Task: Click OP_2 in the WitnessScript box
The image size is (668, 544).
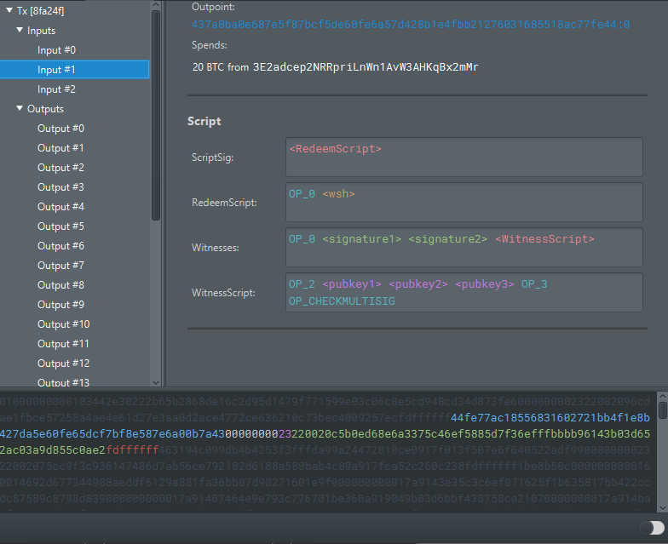Action: (302, 284)
